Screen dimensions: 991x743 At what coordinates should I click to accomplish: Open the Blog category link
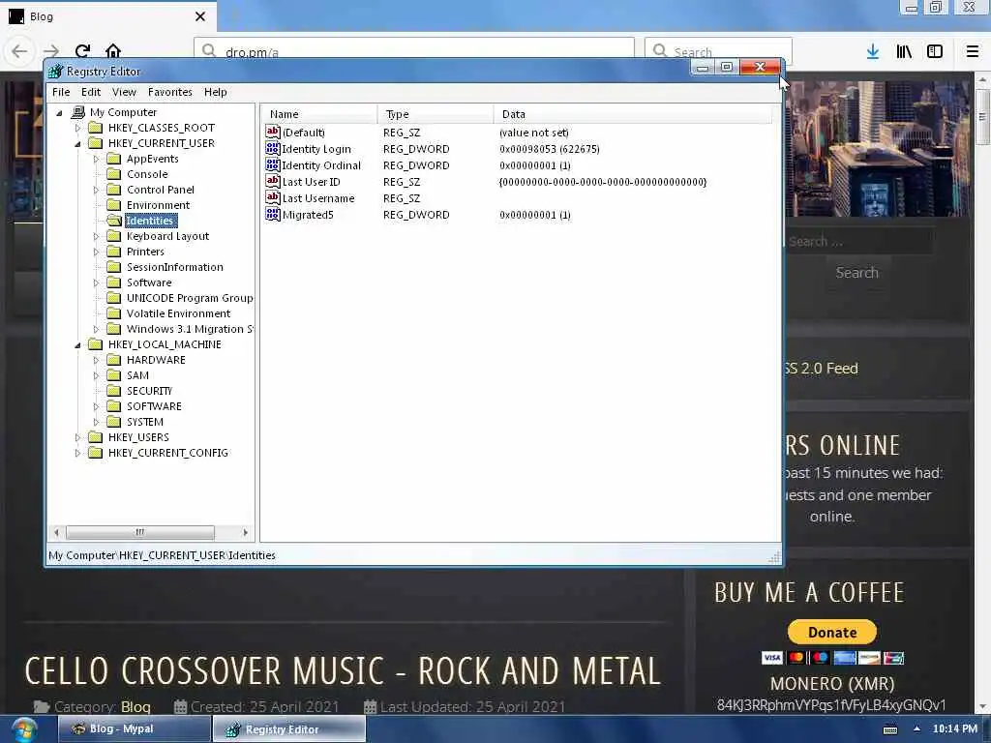[x=135, y=706]
